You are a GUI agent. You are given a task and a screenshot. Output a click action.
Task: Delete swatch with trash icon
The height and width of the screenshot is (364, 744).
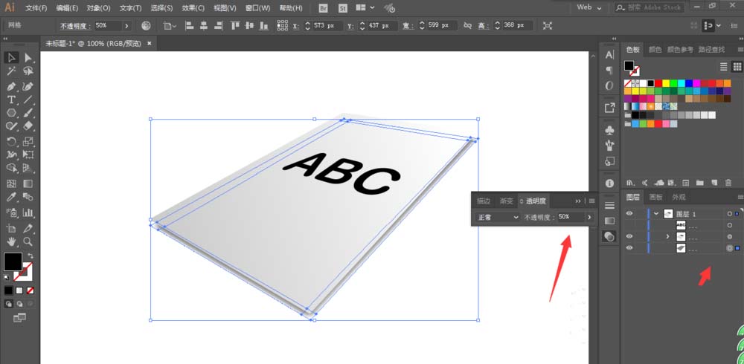(x=728, y=183)
